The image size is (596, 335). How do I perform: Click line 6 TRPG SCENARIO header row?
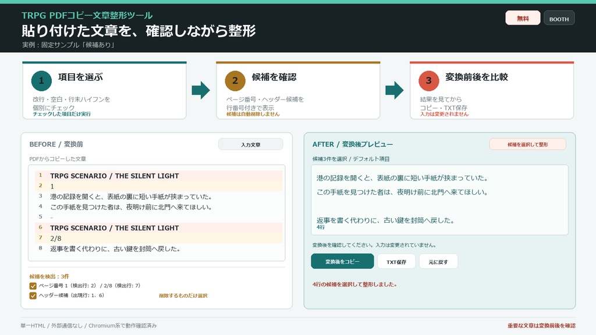[x=159, y=228]
